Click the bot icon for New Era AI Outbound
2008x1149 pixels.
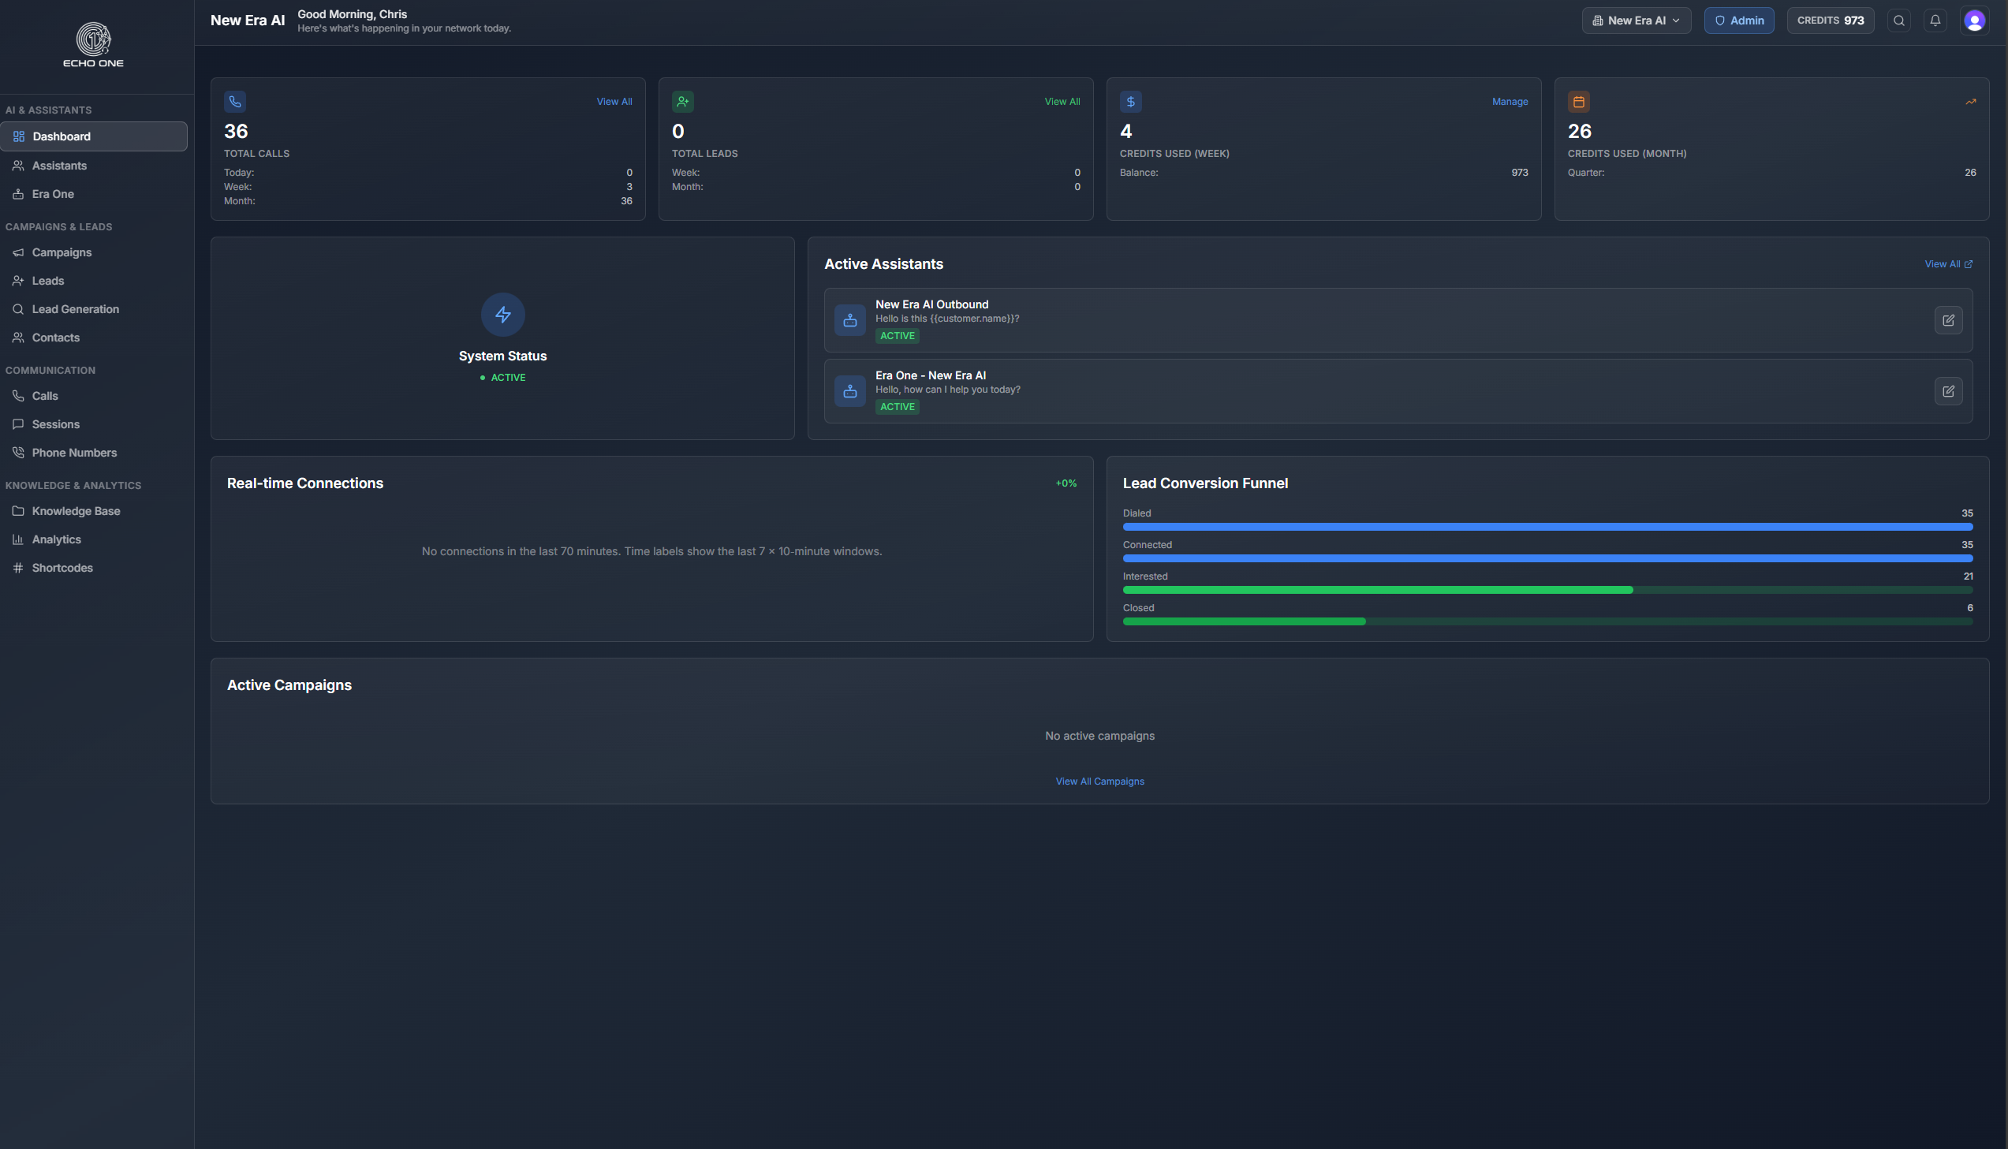tap(849, 320)
